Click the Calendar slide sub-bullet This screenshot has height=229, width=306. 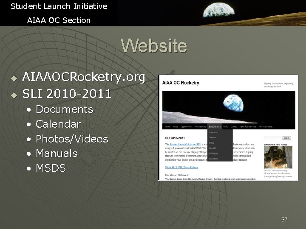coord(58,124)
